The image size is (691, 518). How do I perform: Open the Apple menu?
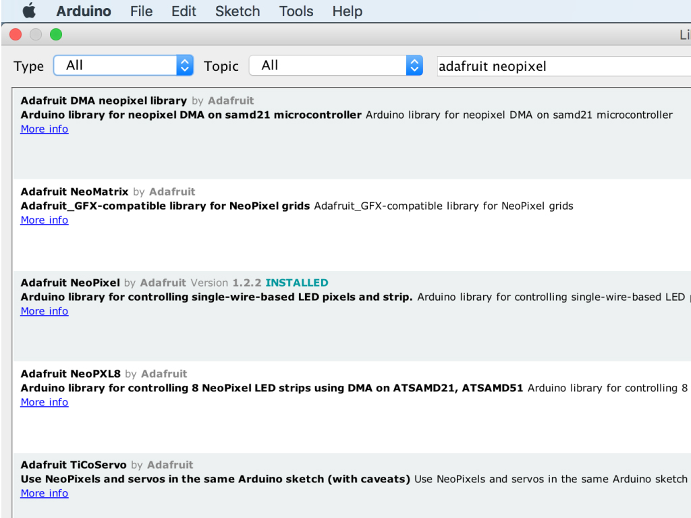[x=29, y=11]
